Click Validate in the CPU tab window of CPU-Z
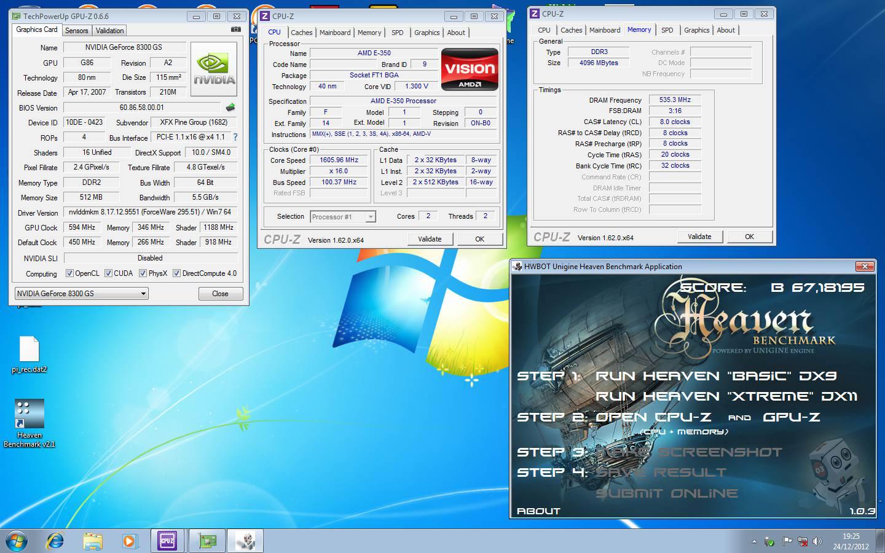Screen dimensions: 885x553 tap(430, 239)
